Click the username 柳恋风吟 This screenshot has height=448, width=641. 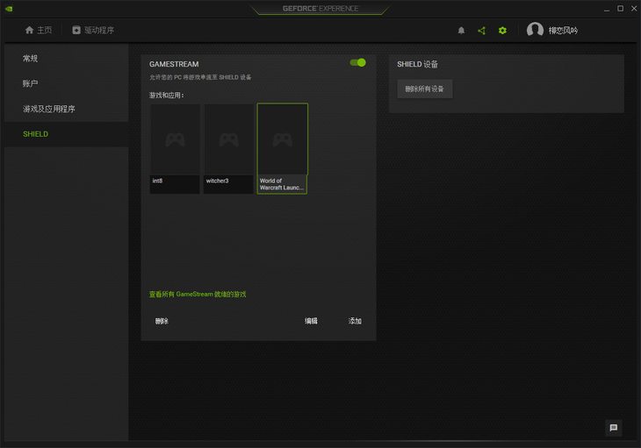coord(563,31)
